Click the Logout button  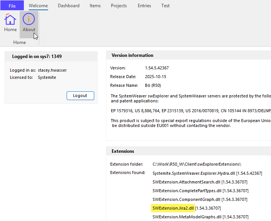click(x=80, y=96)
